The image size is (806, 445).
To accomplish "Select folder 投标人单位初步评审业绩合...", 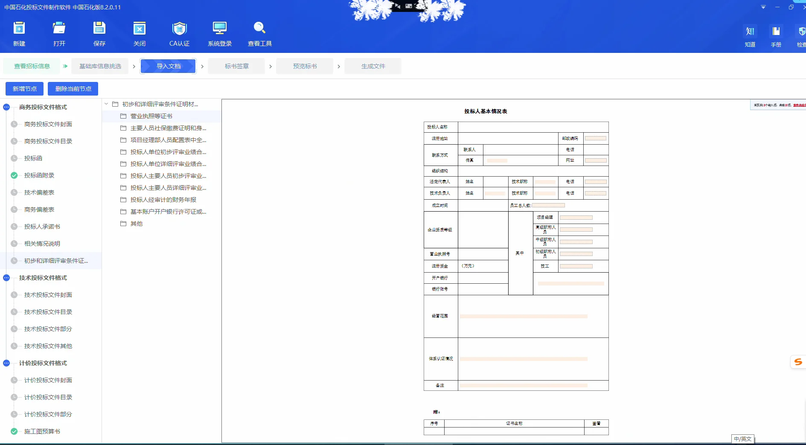I will click(x=168, y=152).
